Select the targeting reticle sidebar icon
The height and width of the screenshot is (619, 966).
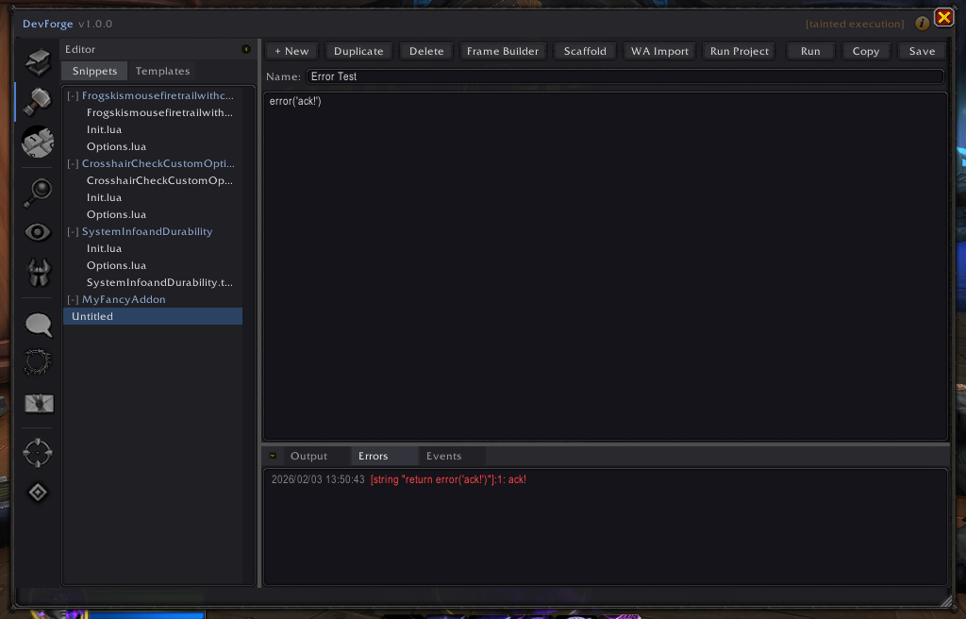[37, 452]
